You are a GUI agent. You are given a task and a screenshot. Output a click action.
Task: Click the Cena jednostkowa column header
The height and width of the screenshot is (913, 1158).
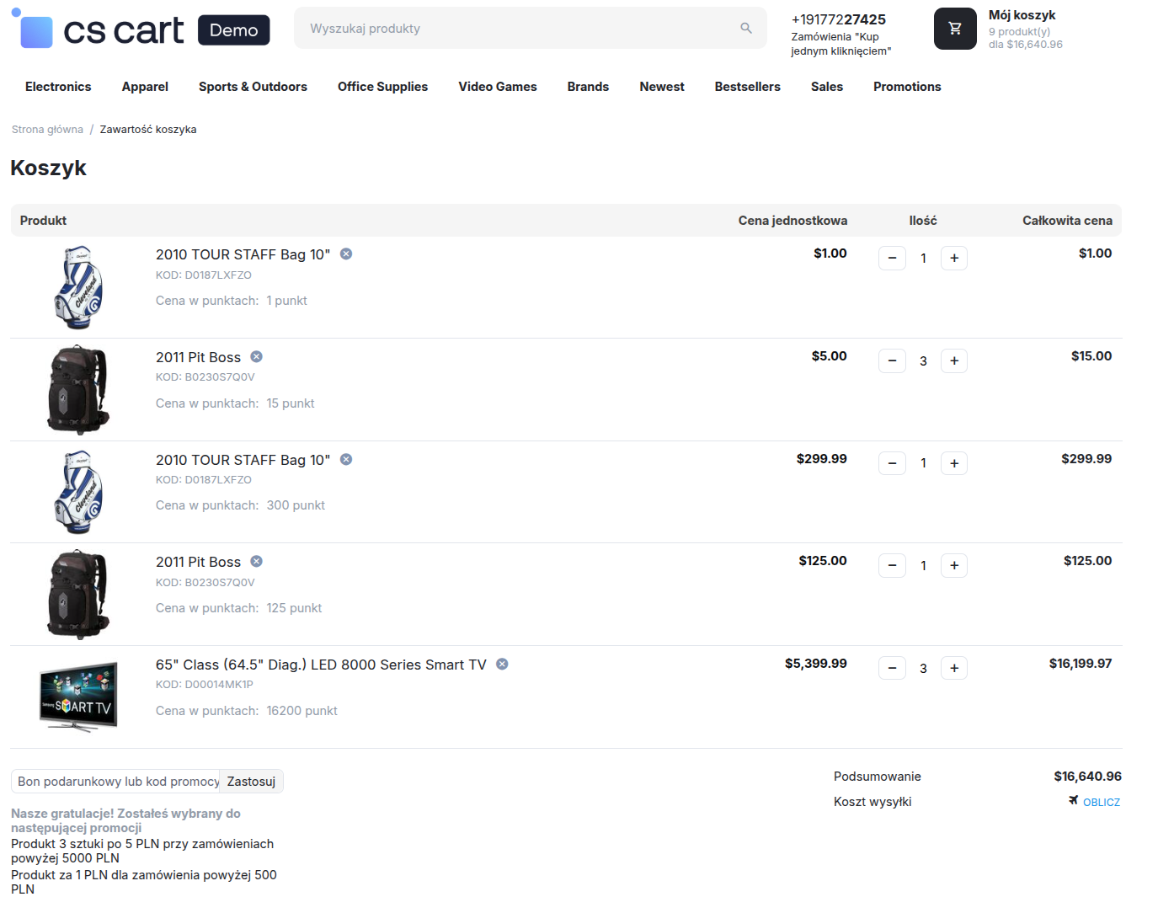[x=792, y=221]
